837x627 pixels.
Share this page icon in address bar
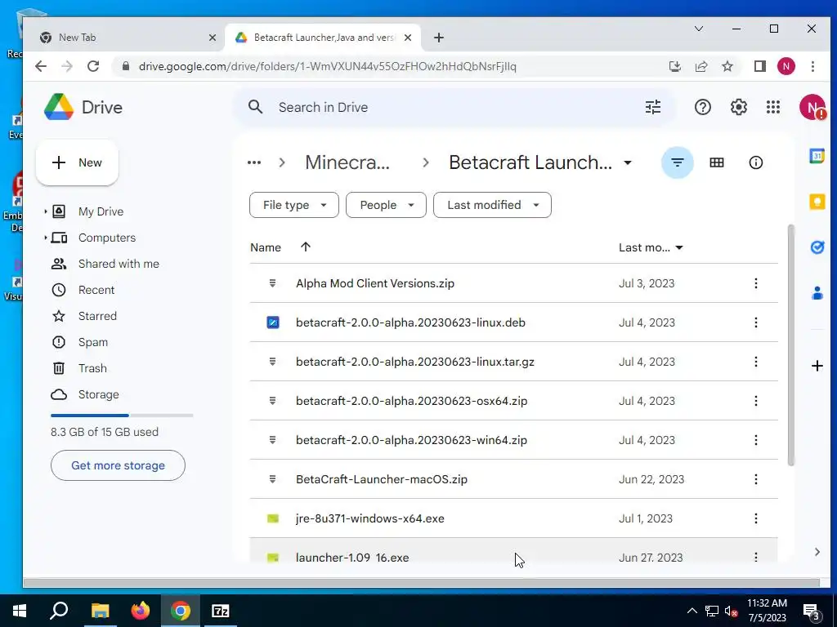(x=700, y=66)
